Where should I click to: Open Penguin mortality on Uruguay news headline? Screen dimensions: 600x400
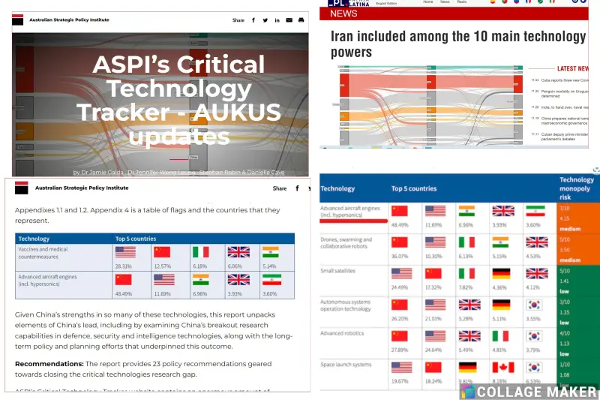click(562, 92)
